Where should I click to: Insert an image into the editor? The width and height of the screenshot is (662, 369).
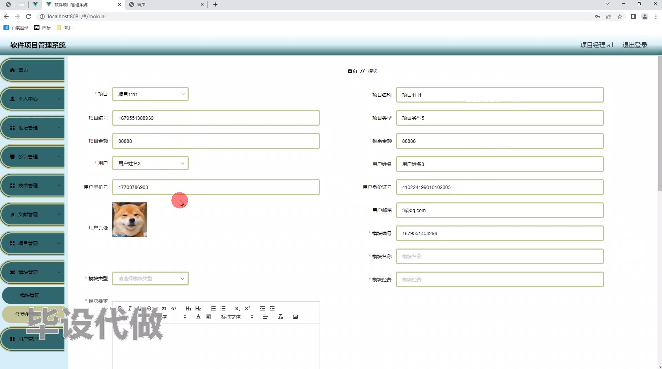295,317
